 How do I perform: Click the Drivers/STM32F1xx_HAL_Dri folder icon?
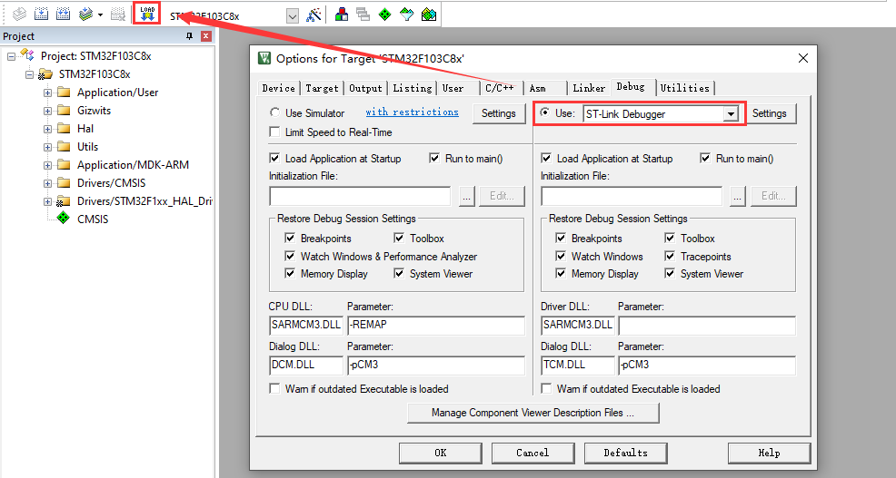tap(64, 201)
